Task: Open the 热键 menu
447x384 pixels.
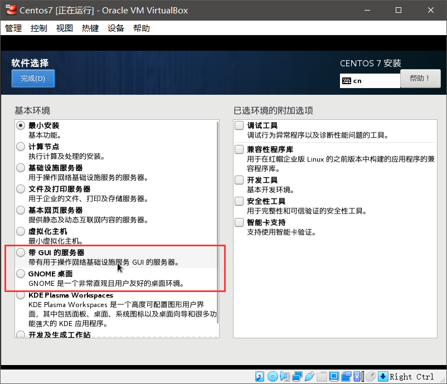Action: (90, 28)
